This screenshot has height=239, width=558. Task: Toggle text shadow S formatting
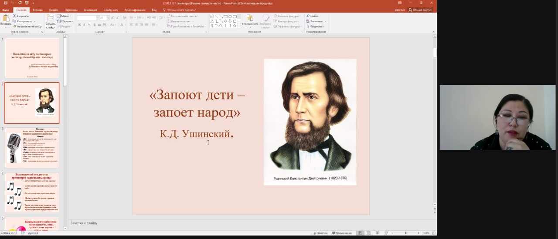tap(94, 25)
